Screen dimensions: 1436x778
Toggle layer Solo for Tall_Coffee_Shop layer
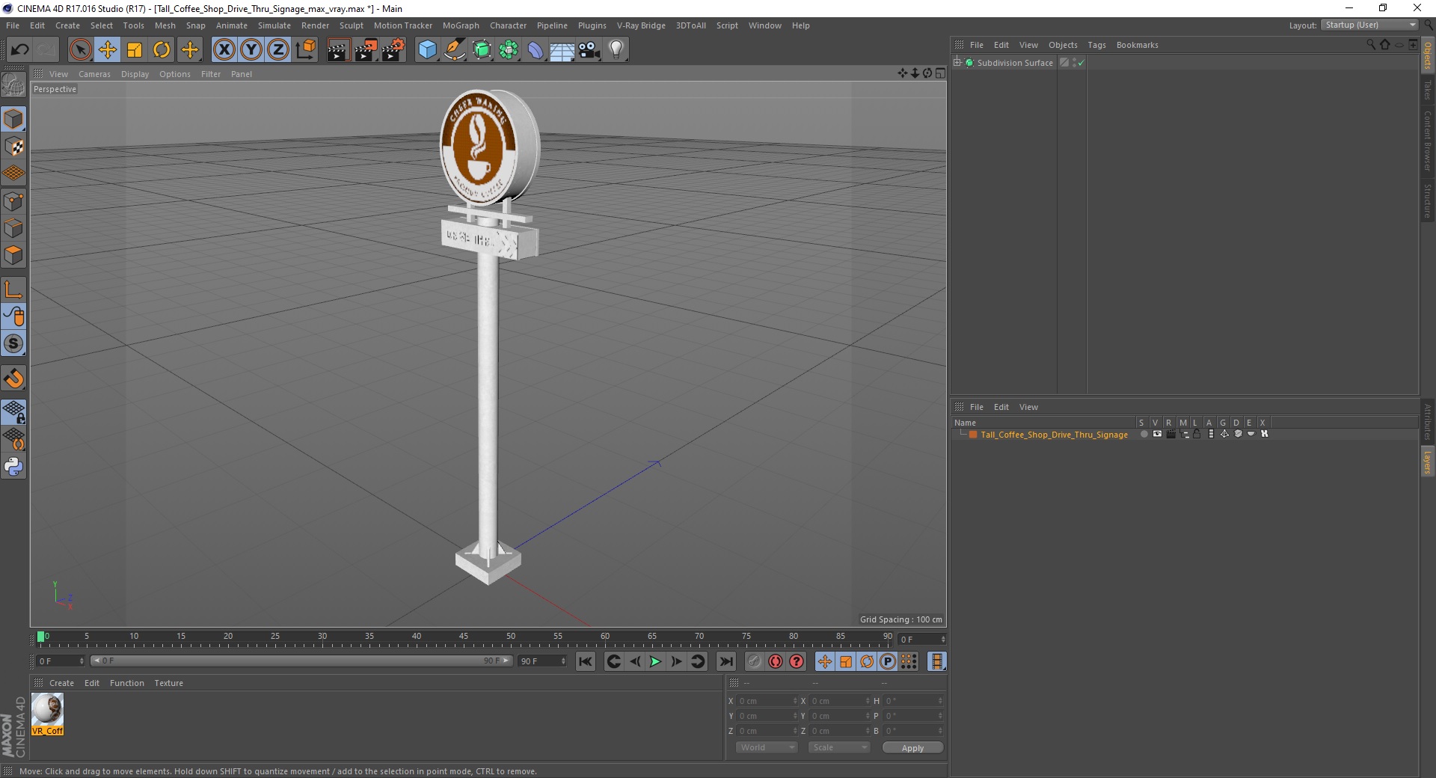coord(1144,434)
